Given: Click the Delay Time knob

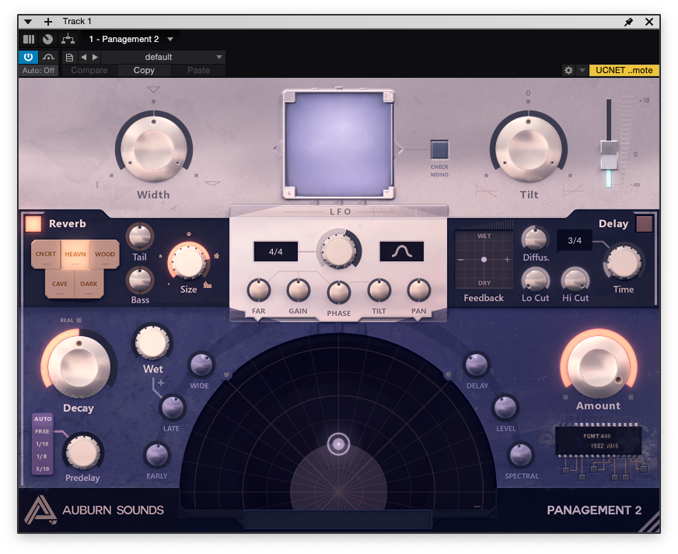Looking at the screenshot, I should (624, 263).
